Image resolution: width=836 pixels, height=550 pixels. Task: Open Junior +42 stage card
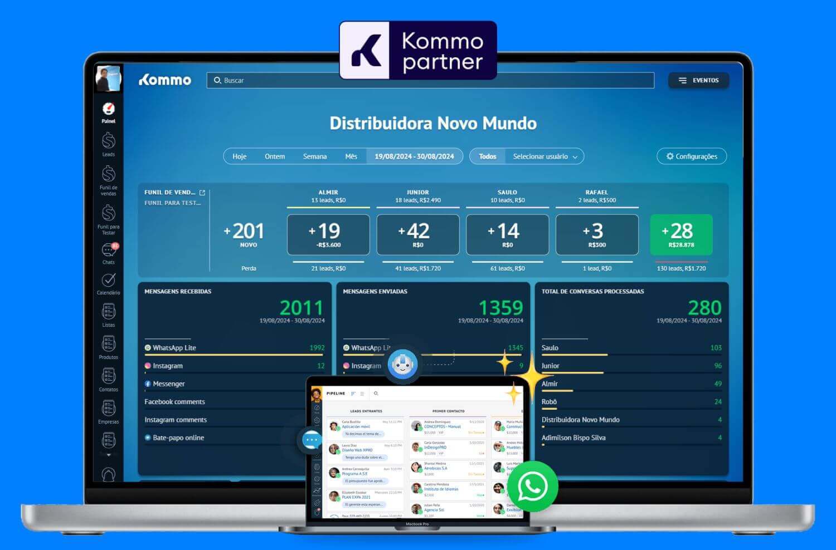pyautogui.click(x=418, y=235)
